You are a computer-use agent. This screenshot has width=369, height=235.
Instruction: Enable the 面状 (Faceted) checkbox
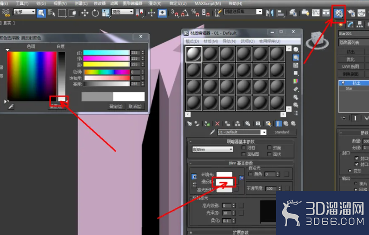tap(270, 154)
